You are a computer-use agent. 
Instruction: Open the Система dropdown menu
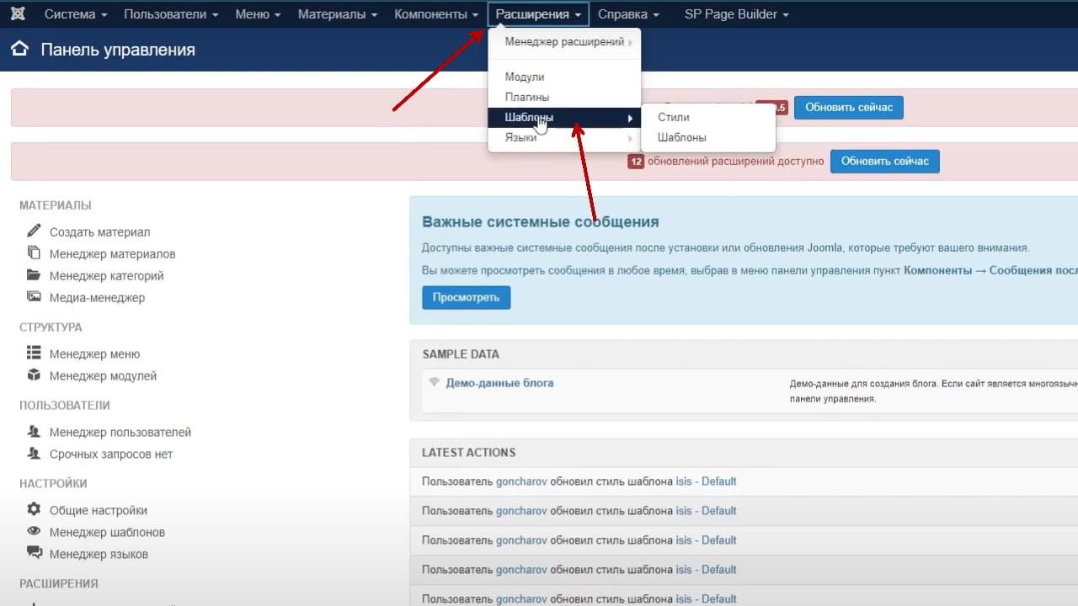click(76, 14)
